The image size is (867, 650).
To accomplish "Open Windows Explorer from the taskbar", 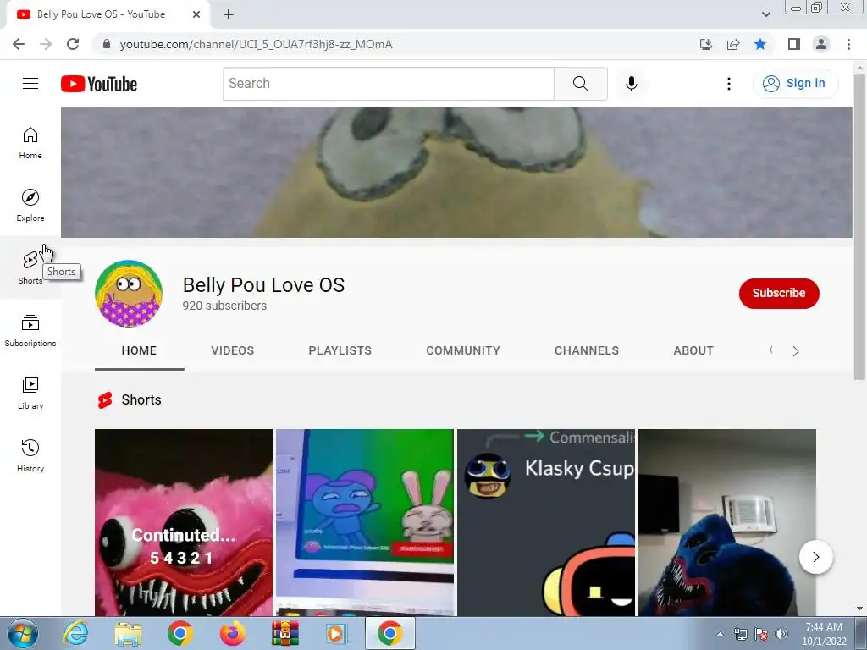I will click(129, 633).
